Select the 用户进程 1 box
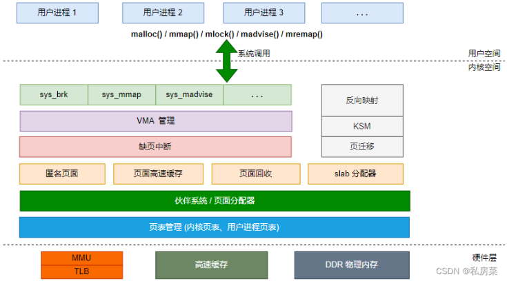The height and width of the screenshot is (281, 507). click(x=57, y=13)
